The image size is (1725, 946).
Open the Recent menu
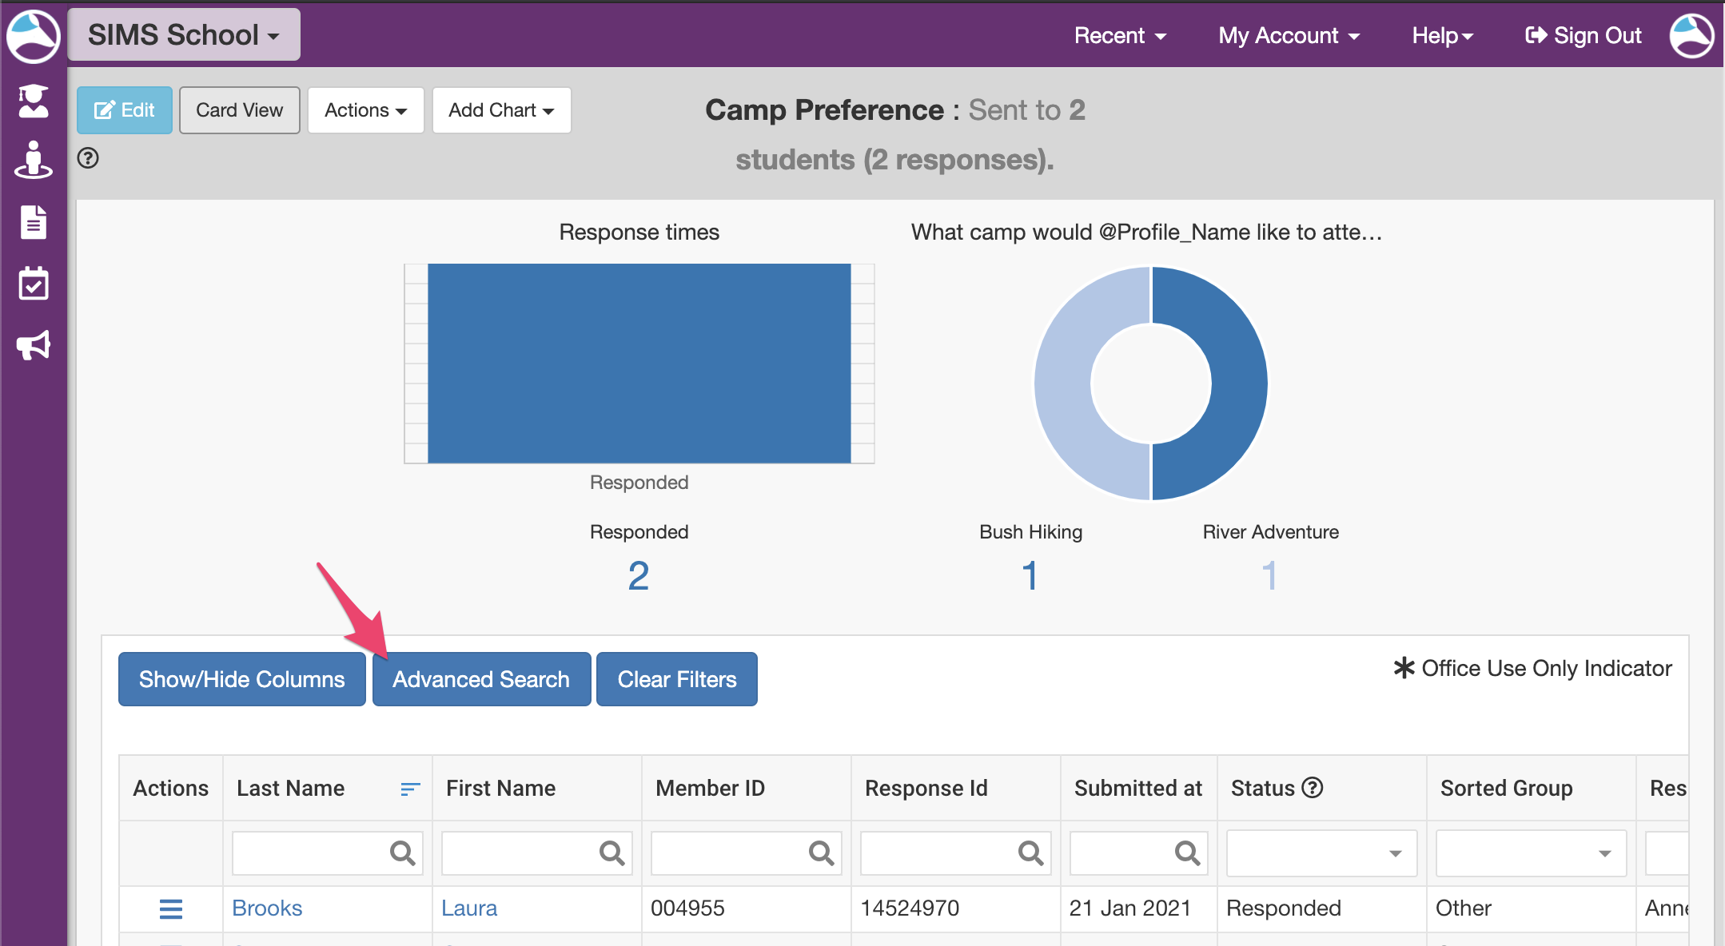(x=1120, y=36)
